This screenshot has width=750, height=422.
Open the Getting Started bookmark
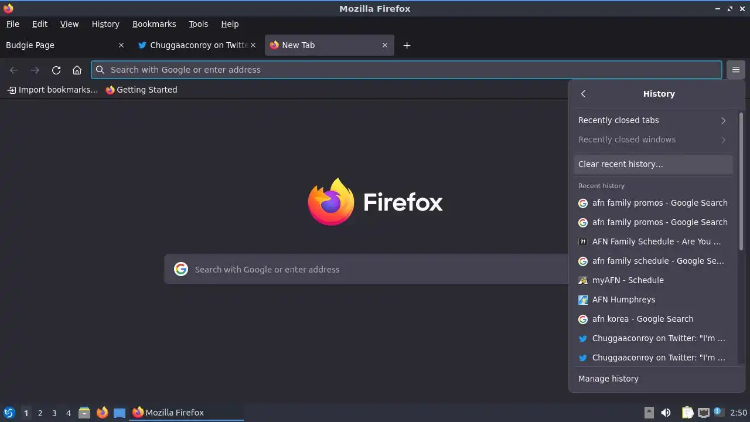(141, 90)
